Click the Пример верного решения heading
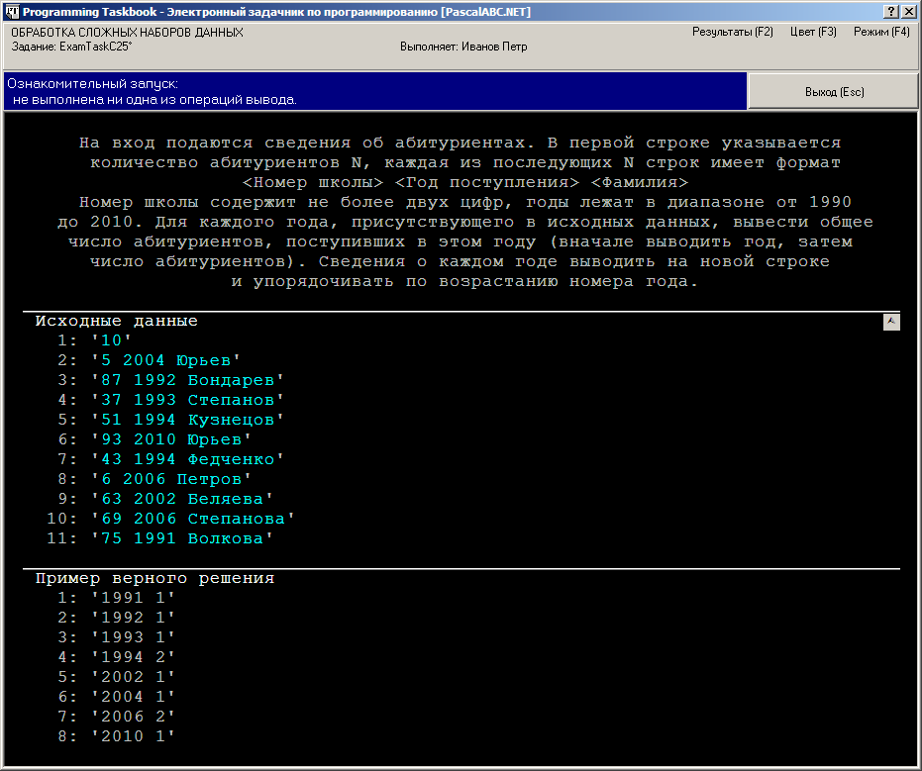This screenshot has width=922, height=771. tap(154, 578)
